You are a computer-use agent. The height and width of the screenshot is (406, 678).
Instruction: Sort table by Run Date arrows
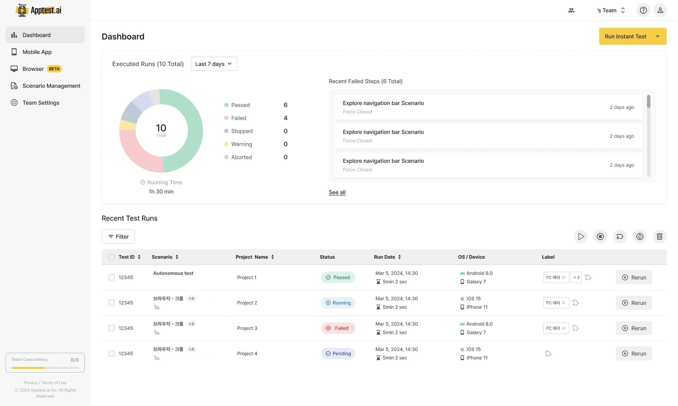pyautogui.click(x=400, y=257)
